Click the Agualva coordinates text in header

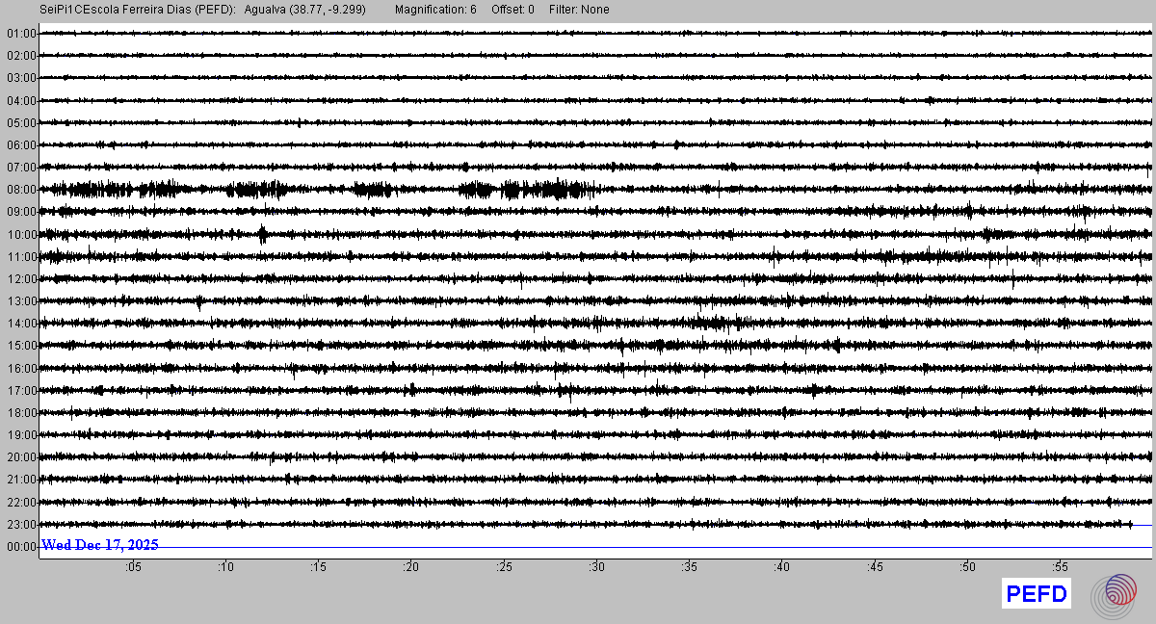click(x=304, y=10)
